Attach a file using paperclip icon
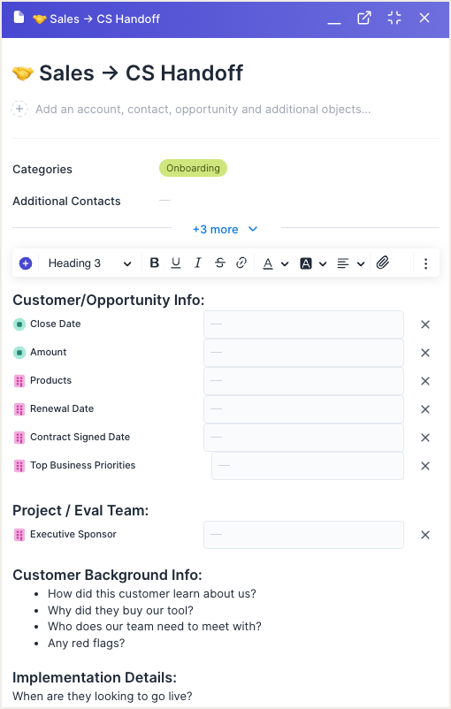 point(383,263)
